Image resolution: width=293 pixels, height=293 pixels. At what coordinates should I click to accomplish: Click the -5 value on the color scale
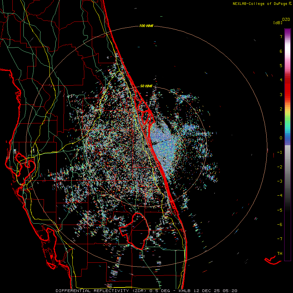coord(280,210)
